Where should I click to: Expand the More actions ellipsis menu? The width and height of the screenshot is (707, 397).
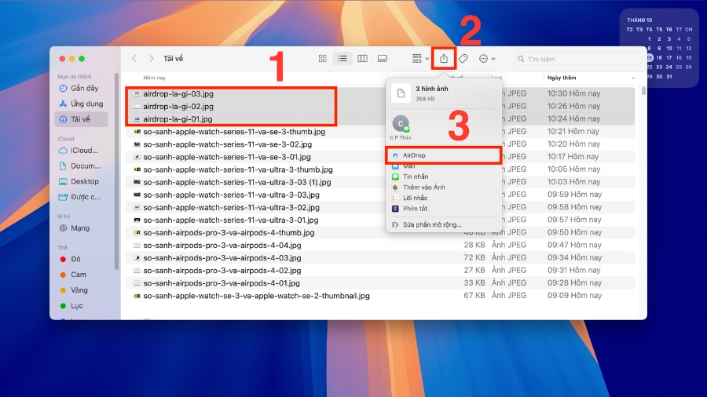pos(487,59)
